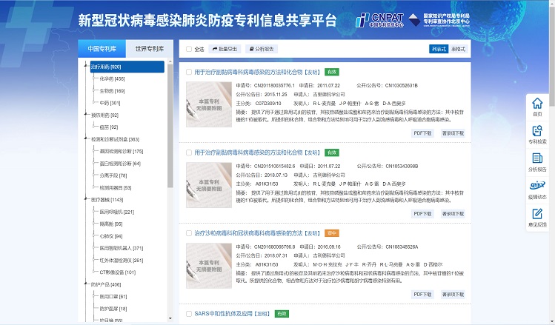The height and width of the screenshot is (325, 555).
Task: Collapse the 治疗用药 tree node
Action: click(x=87, y=67)
